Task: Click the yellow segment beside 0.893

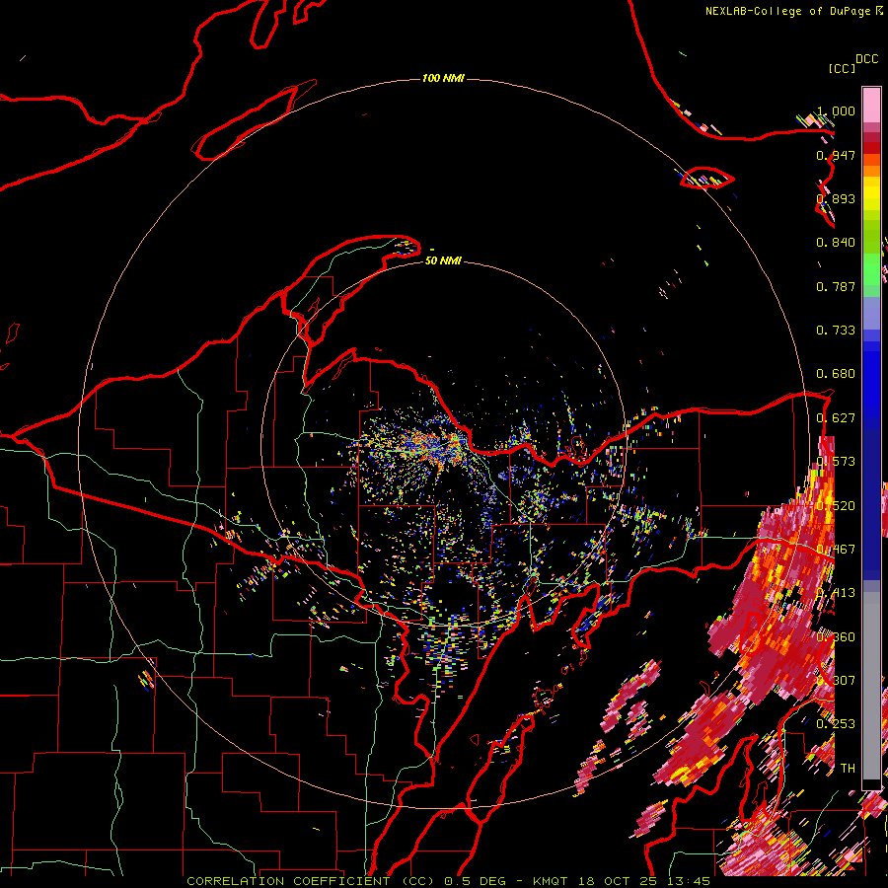Action: pos(871,198)
